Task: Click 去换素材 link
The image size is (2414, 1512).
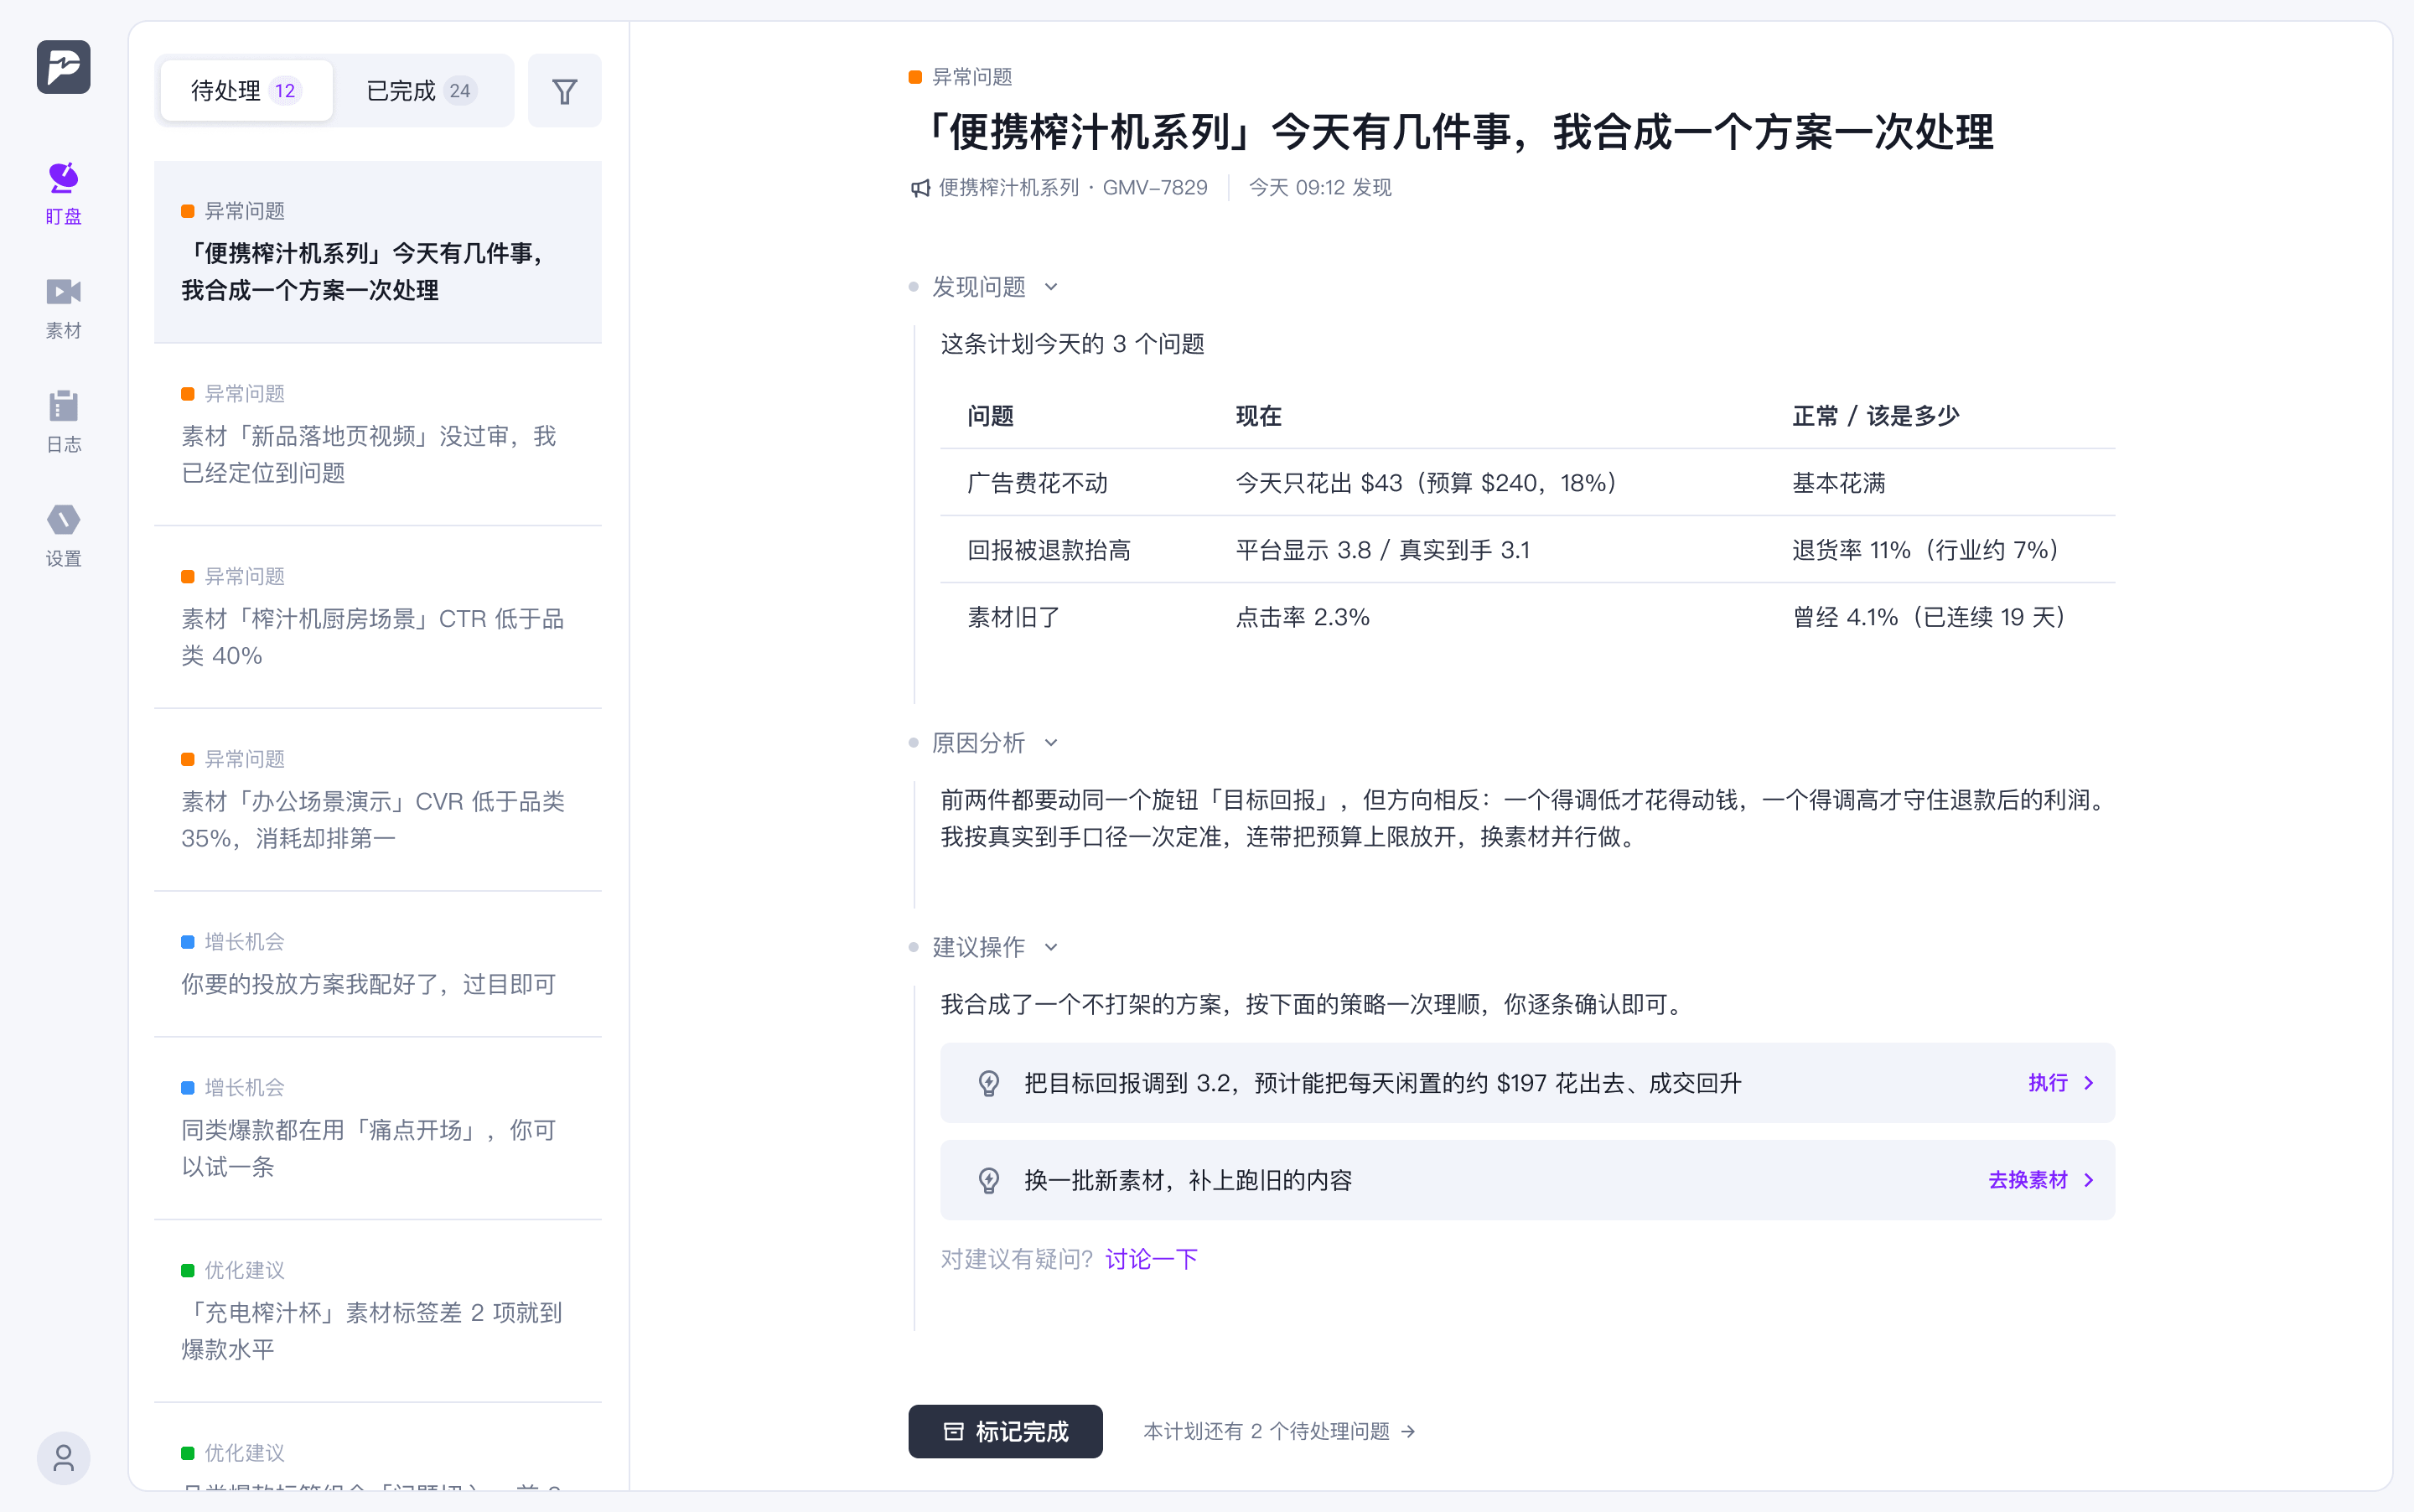Action: click(2041, 1180)
